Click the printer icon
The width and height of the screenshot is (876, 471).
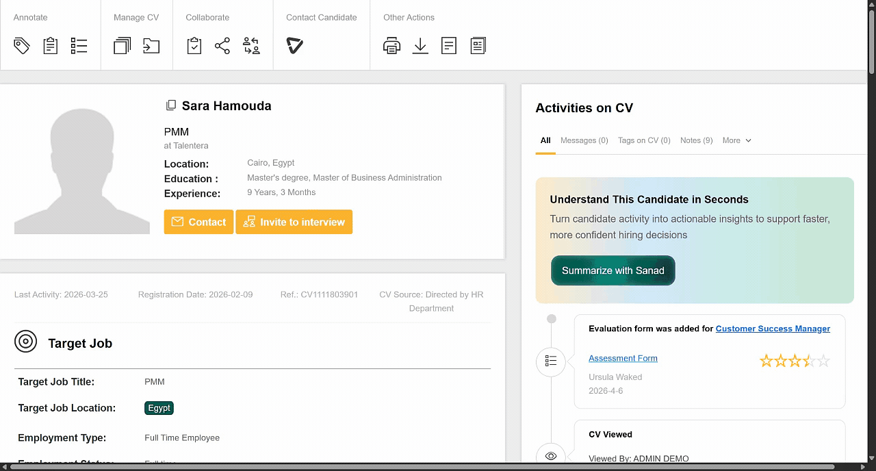click(x=391, y=46)
